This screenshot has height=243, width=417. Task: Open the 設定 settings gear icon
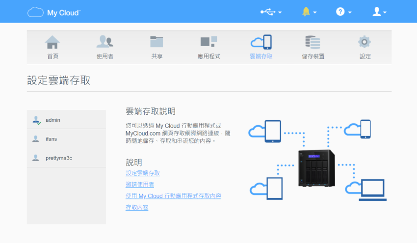pyautogui.click(x=365, y=42)
